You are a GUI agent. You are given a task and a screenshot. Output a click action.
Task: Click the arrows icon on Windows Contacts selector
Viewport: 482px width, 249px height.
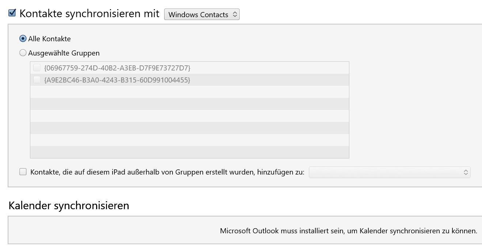coord(235,15)
